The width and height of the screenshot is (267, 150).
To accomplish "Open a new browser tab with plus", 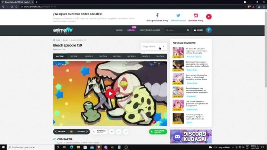I will click(x=37, y=2).
